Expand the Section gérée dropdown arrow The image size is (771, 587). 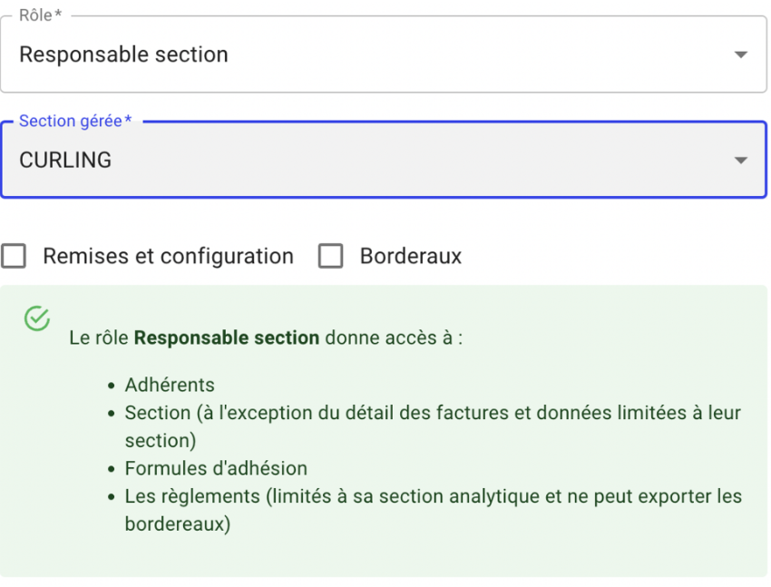pyautogui.click(x=740, y=161)
